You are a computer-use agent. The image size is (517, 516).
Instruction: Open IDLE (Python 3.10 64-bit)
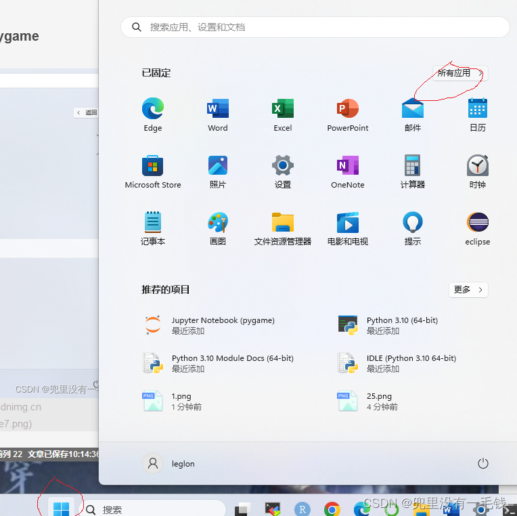[x=397, y=363]
